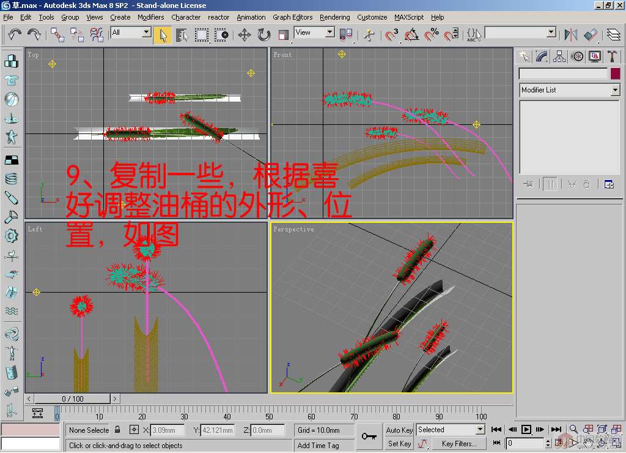The width and height of the screenshot is (626, 453).
Task: Click the Go to Start playback button
Action: coord(496,429)
